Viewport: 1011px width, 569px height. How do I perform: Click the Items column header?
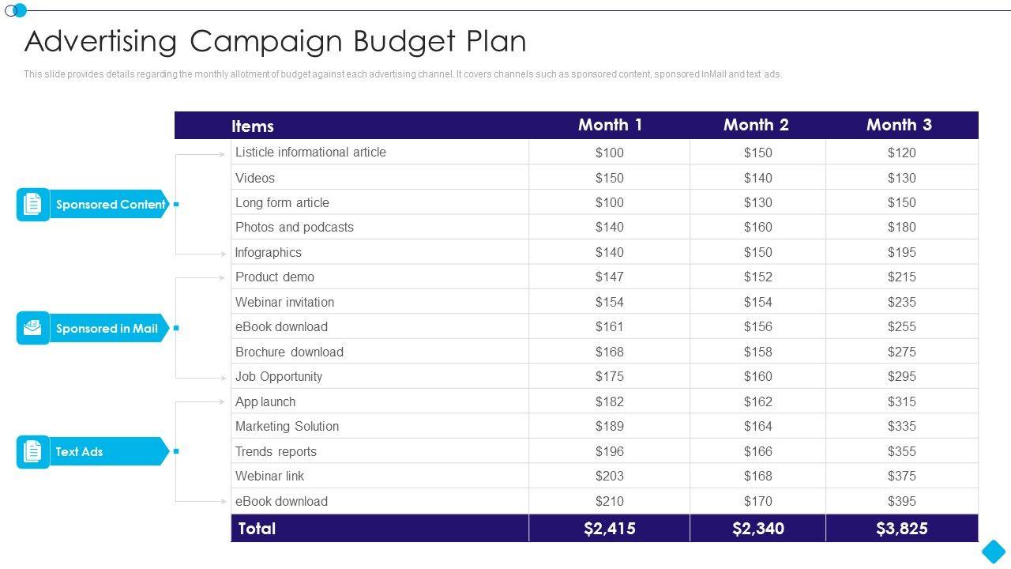[x=253, y=126]
